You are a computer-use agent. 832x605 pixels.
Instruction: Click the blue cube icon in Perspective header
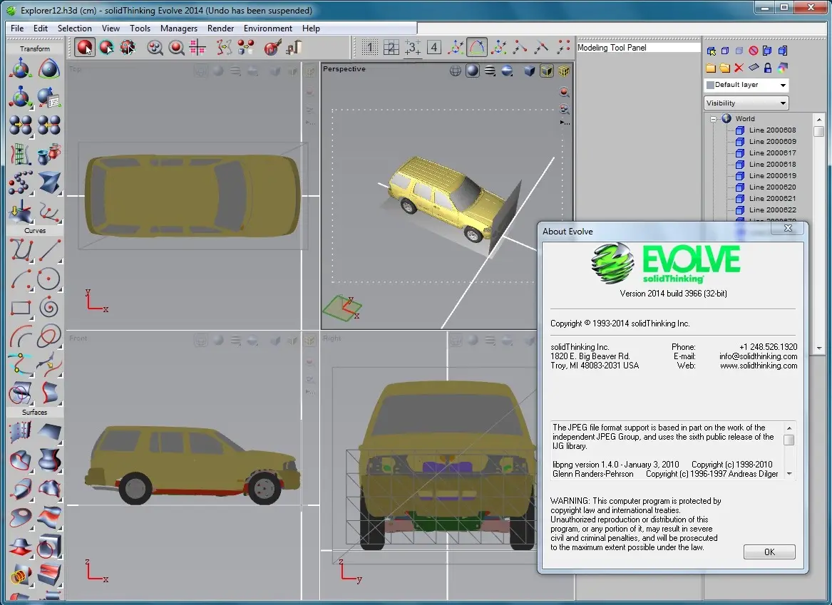click(529, 71)
